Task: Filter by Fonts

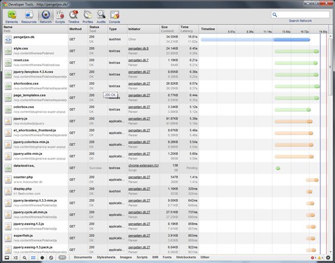Action: [x=167, y=258]
